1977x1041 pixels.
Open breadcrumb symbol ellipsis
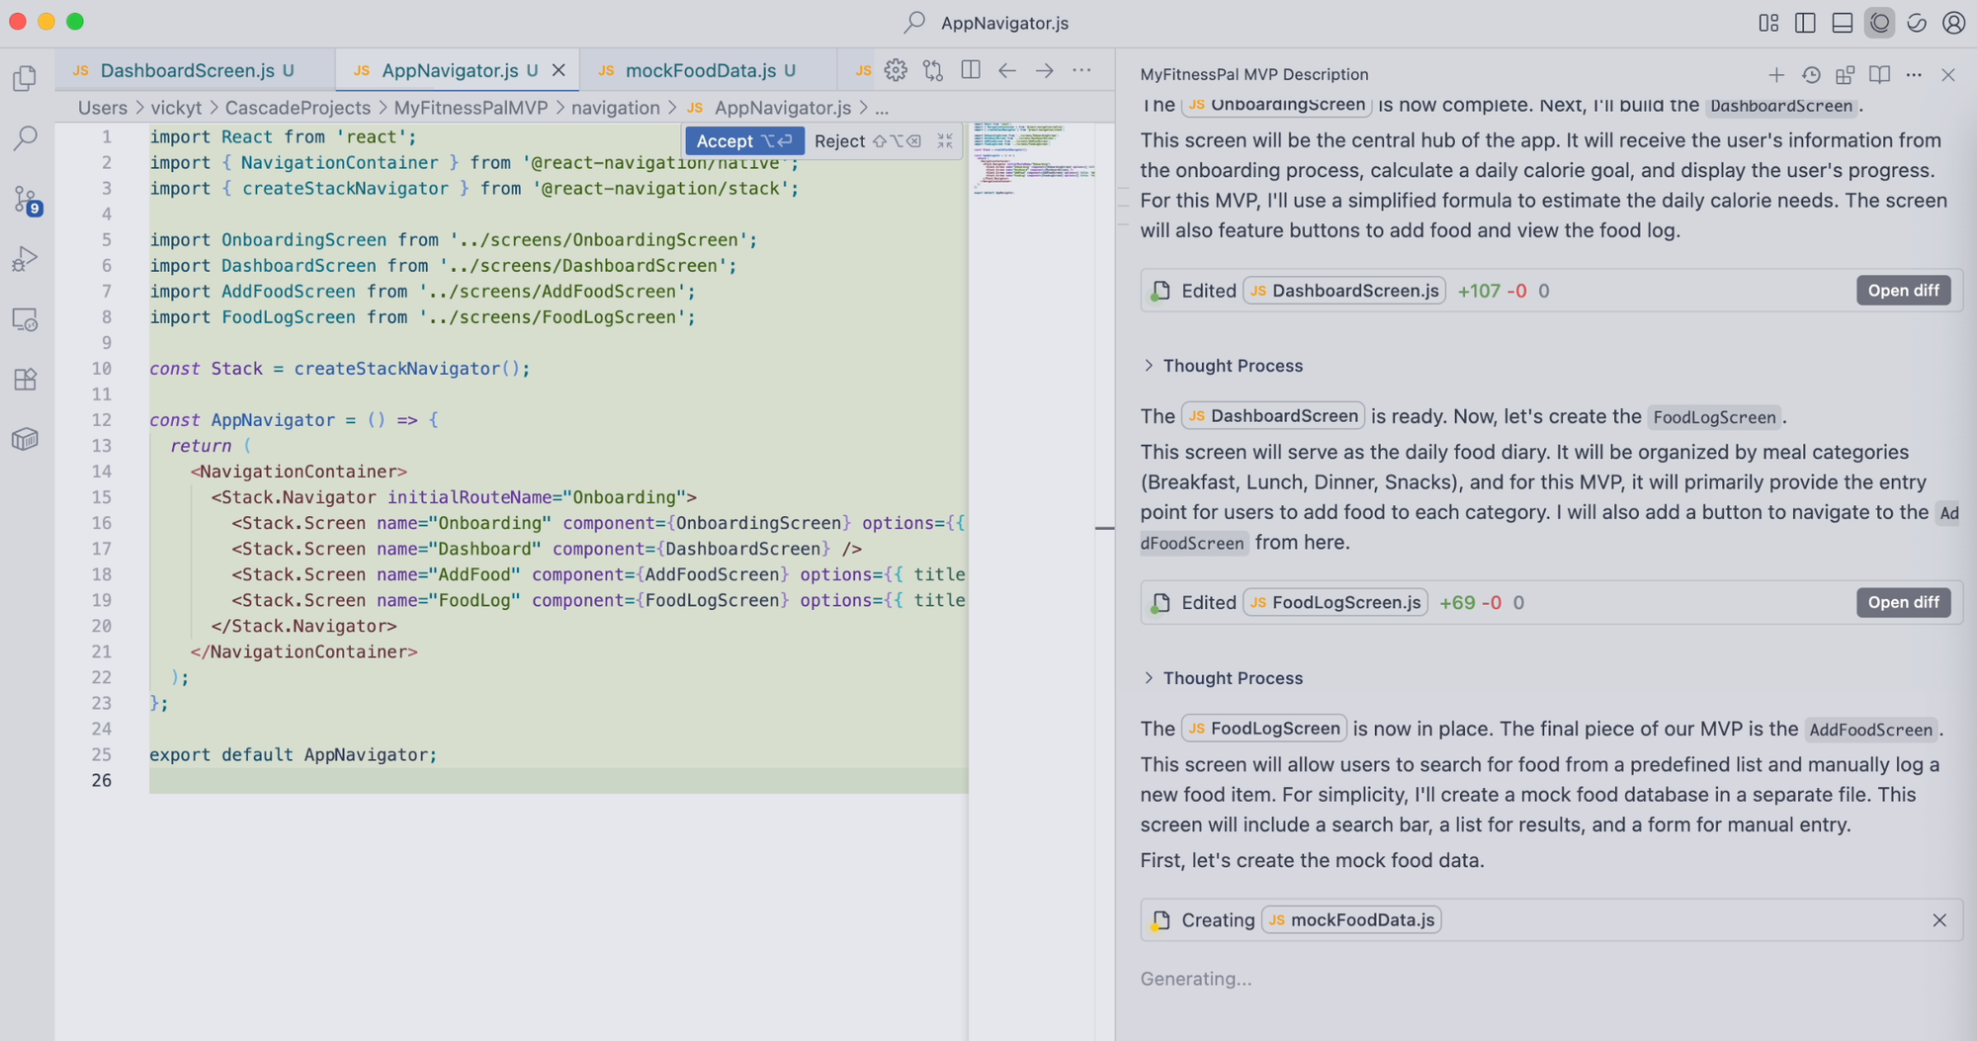click(x=882, y=108)
